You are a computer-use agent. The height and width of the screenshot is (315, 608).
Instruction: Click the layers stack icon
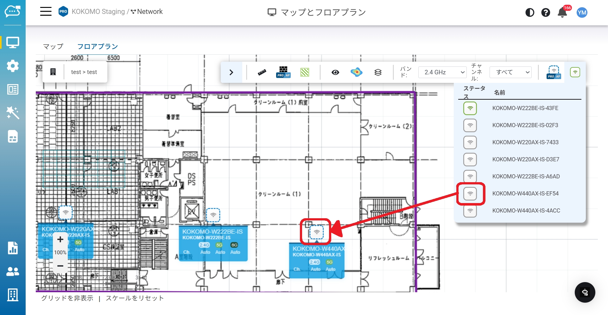(x=378, y=72)
